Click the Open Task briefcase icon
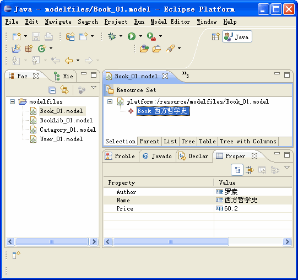 (157, 49)
